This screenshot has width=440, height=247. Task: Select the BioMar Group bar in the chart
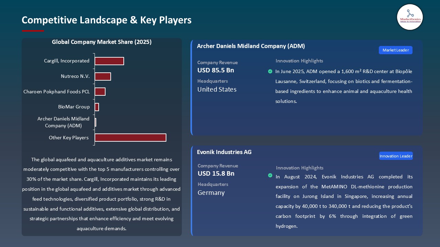point(96,107)
